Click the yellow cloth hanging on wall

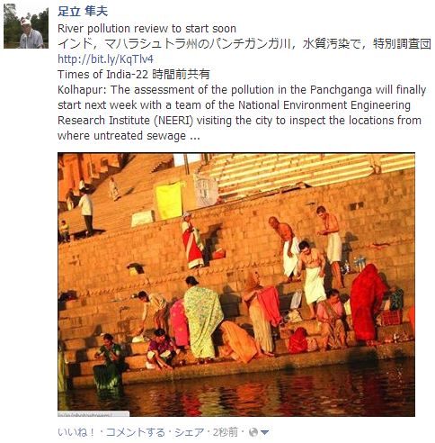click(x=169, y=201)
